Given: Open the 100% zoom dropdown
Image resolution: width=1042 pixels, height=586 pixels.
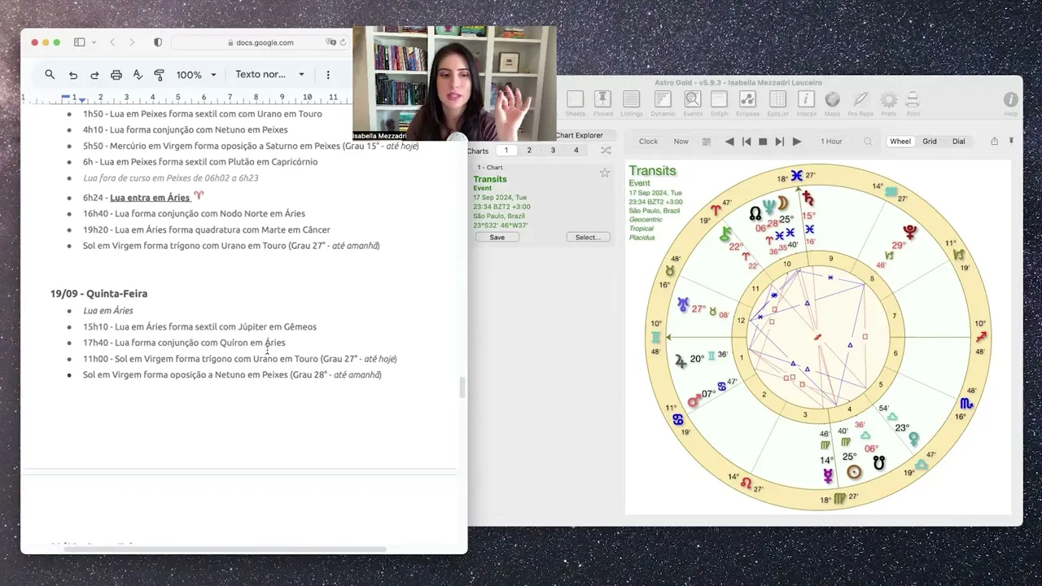Looking at the screenshot, I should 197,75.
